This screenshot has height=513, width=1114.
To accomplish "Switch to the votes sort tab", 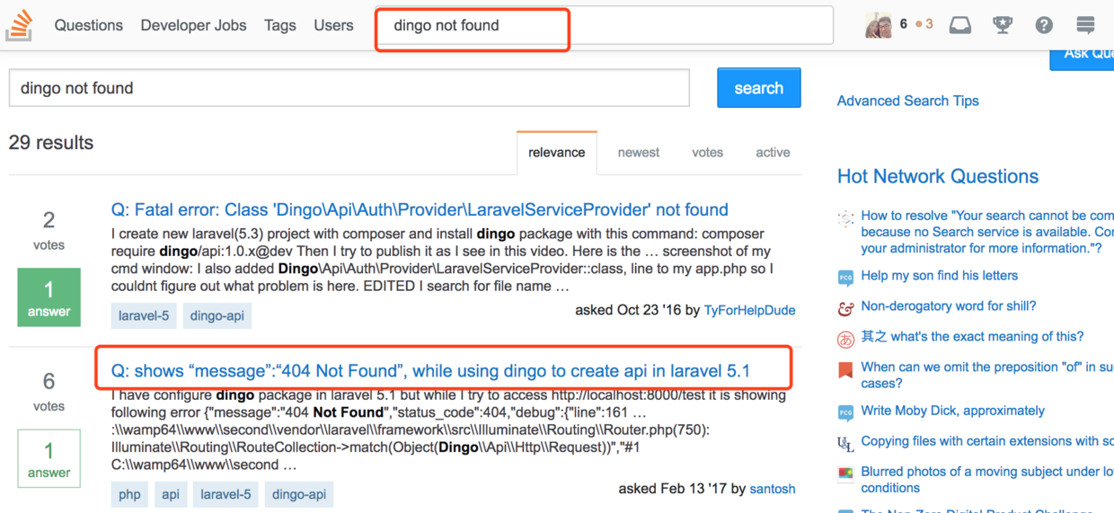I will pyautogui.click(x=707, y=153).
